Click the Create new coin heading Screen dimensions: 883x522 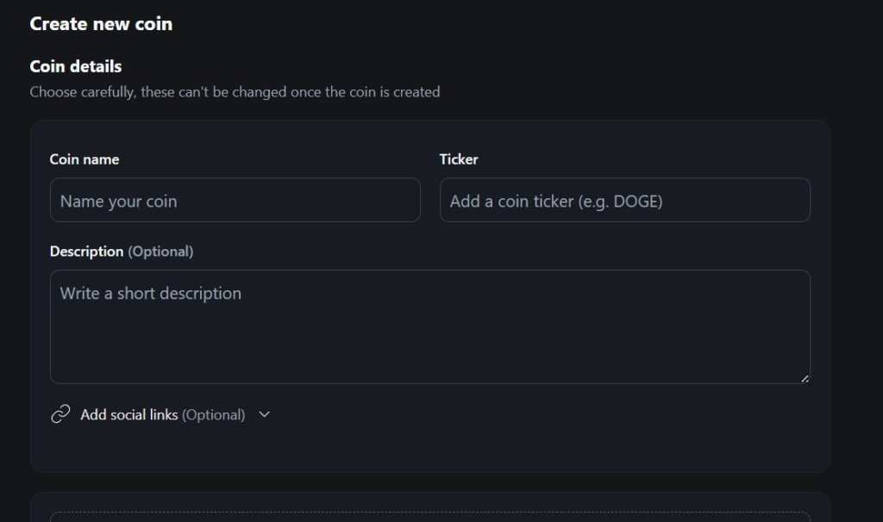[101, 24]
